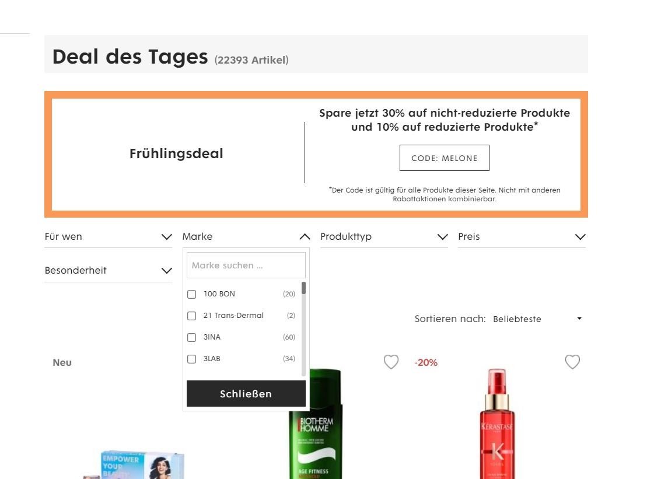
Task: Expand the Besonderheit filter label
Action: point(75,270)
